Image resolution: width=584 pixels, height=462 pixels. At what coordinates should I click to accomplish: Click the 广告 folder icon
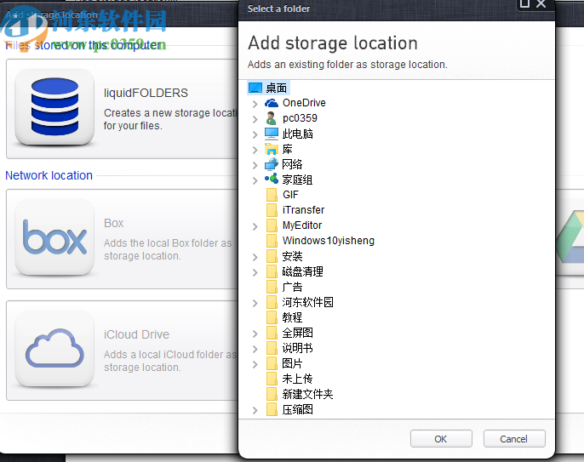[x=272, y=287]
